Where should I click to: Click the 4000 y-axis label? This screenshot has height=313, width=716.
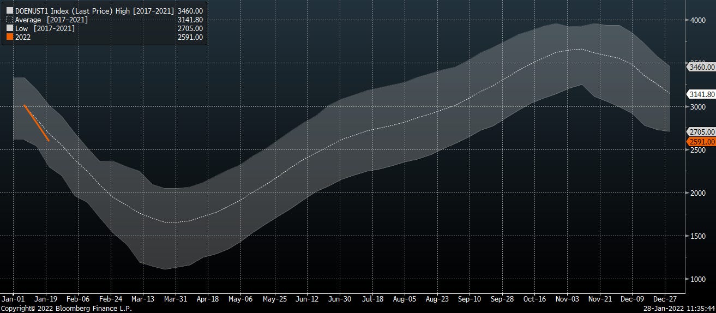click(x=699, y=20)
